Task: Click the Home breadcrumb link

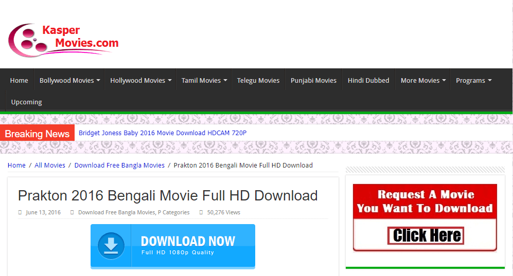Action: point(16,165)
